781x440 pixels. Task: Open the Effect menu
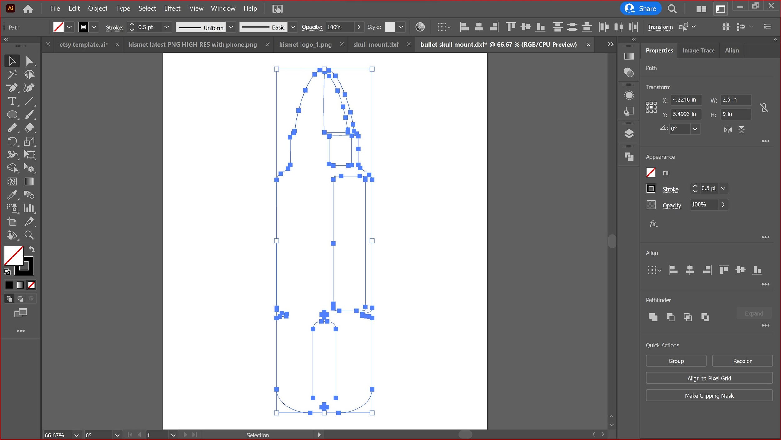click(x=172, y=8)
